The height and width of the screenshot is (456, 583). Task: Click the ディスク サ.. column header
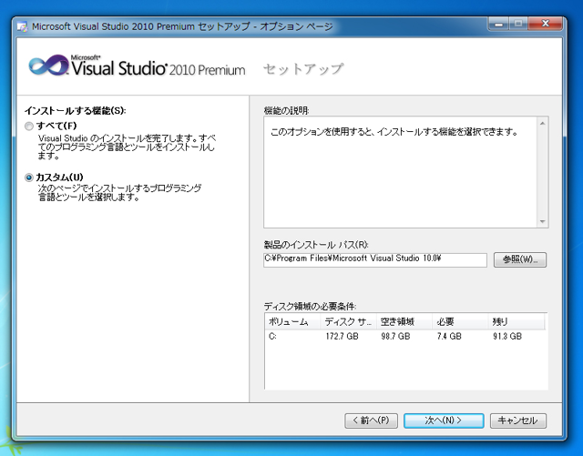[348, 322]
